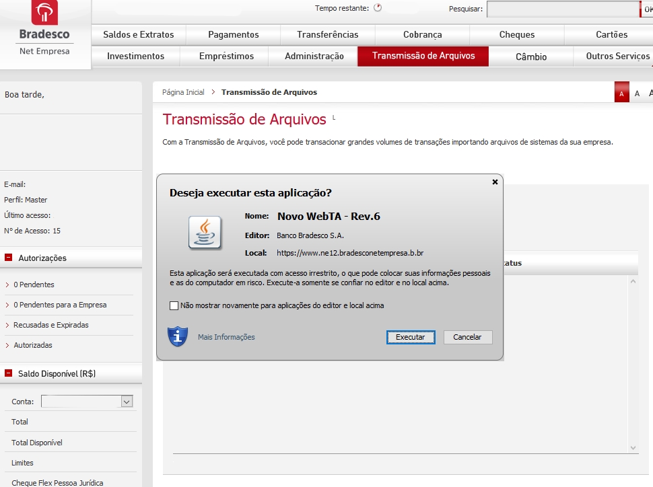Image resolution: width=653 pixels, height=487 pixels.
Task: Click the scrollbar down arrow in the file list
Action: (x=633, y=447)
